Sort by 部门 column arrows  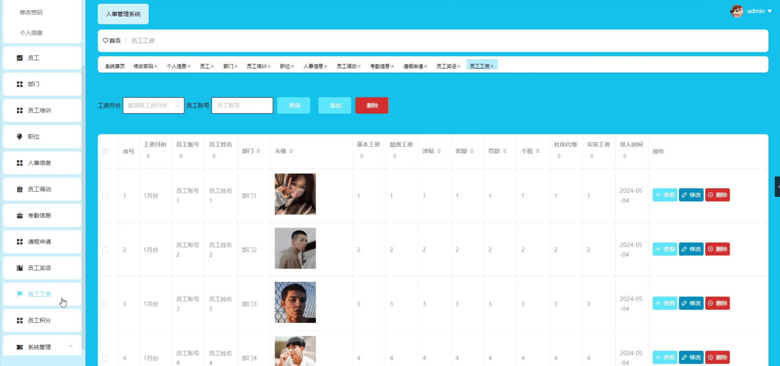click(258, 151)
